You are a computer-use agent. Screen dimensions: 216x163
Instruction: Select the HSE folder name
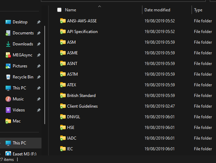(x=71, y=128)
